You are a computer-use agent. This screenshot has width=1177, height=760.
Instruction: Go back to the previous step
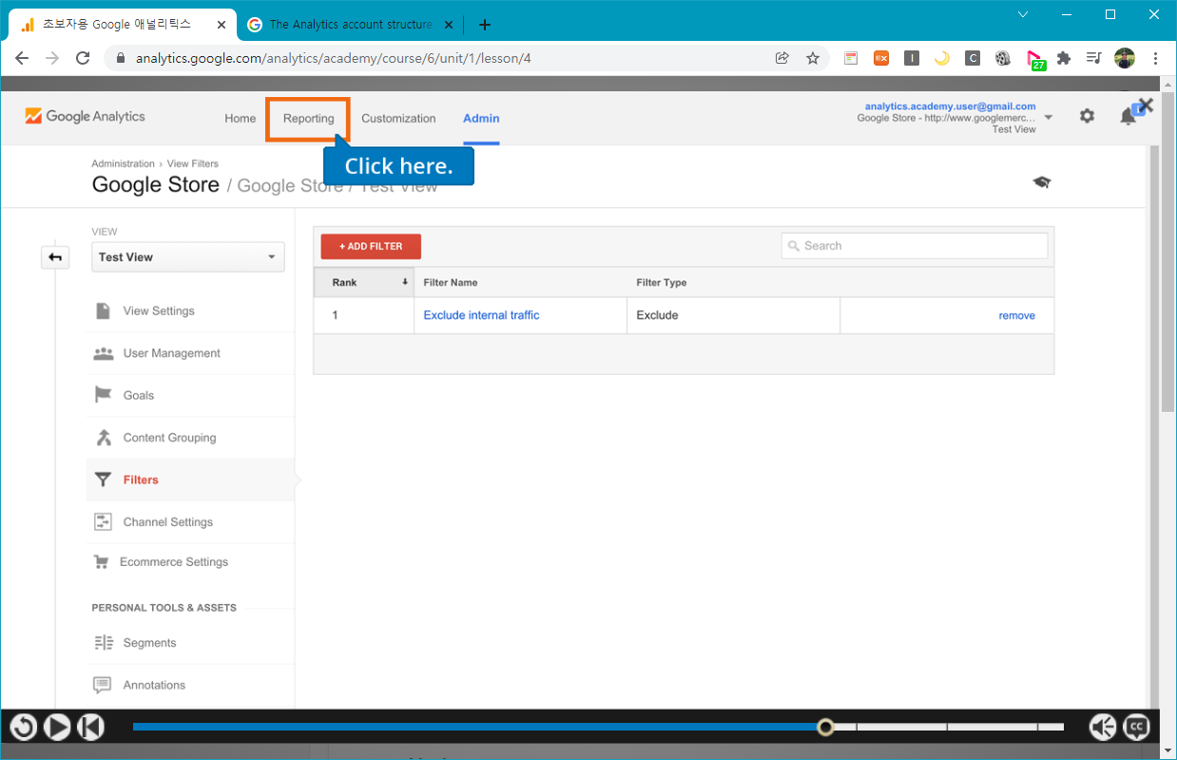pos(90,728)
